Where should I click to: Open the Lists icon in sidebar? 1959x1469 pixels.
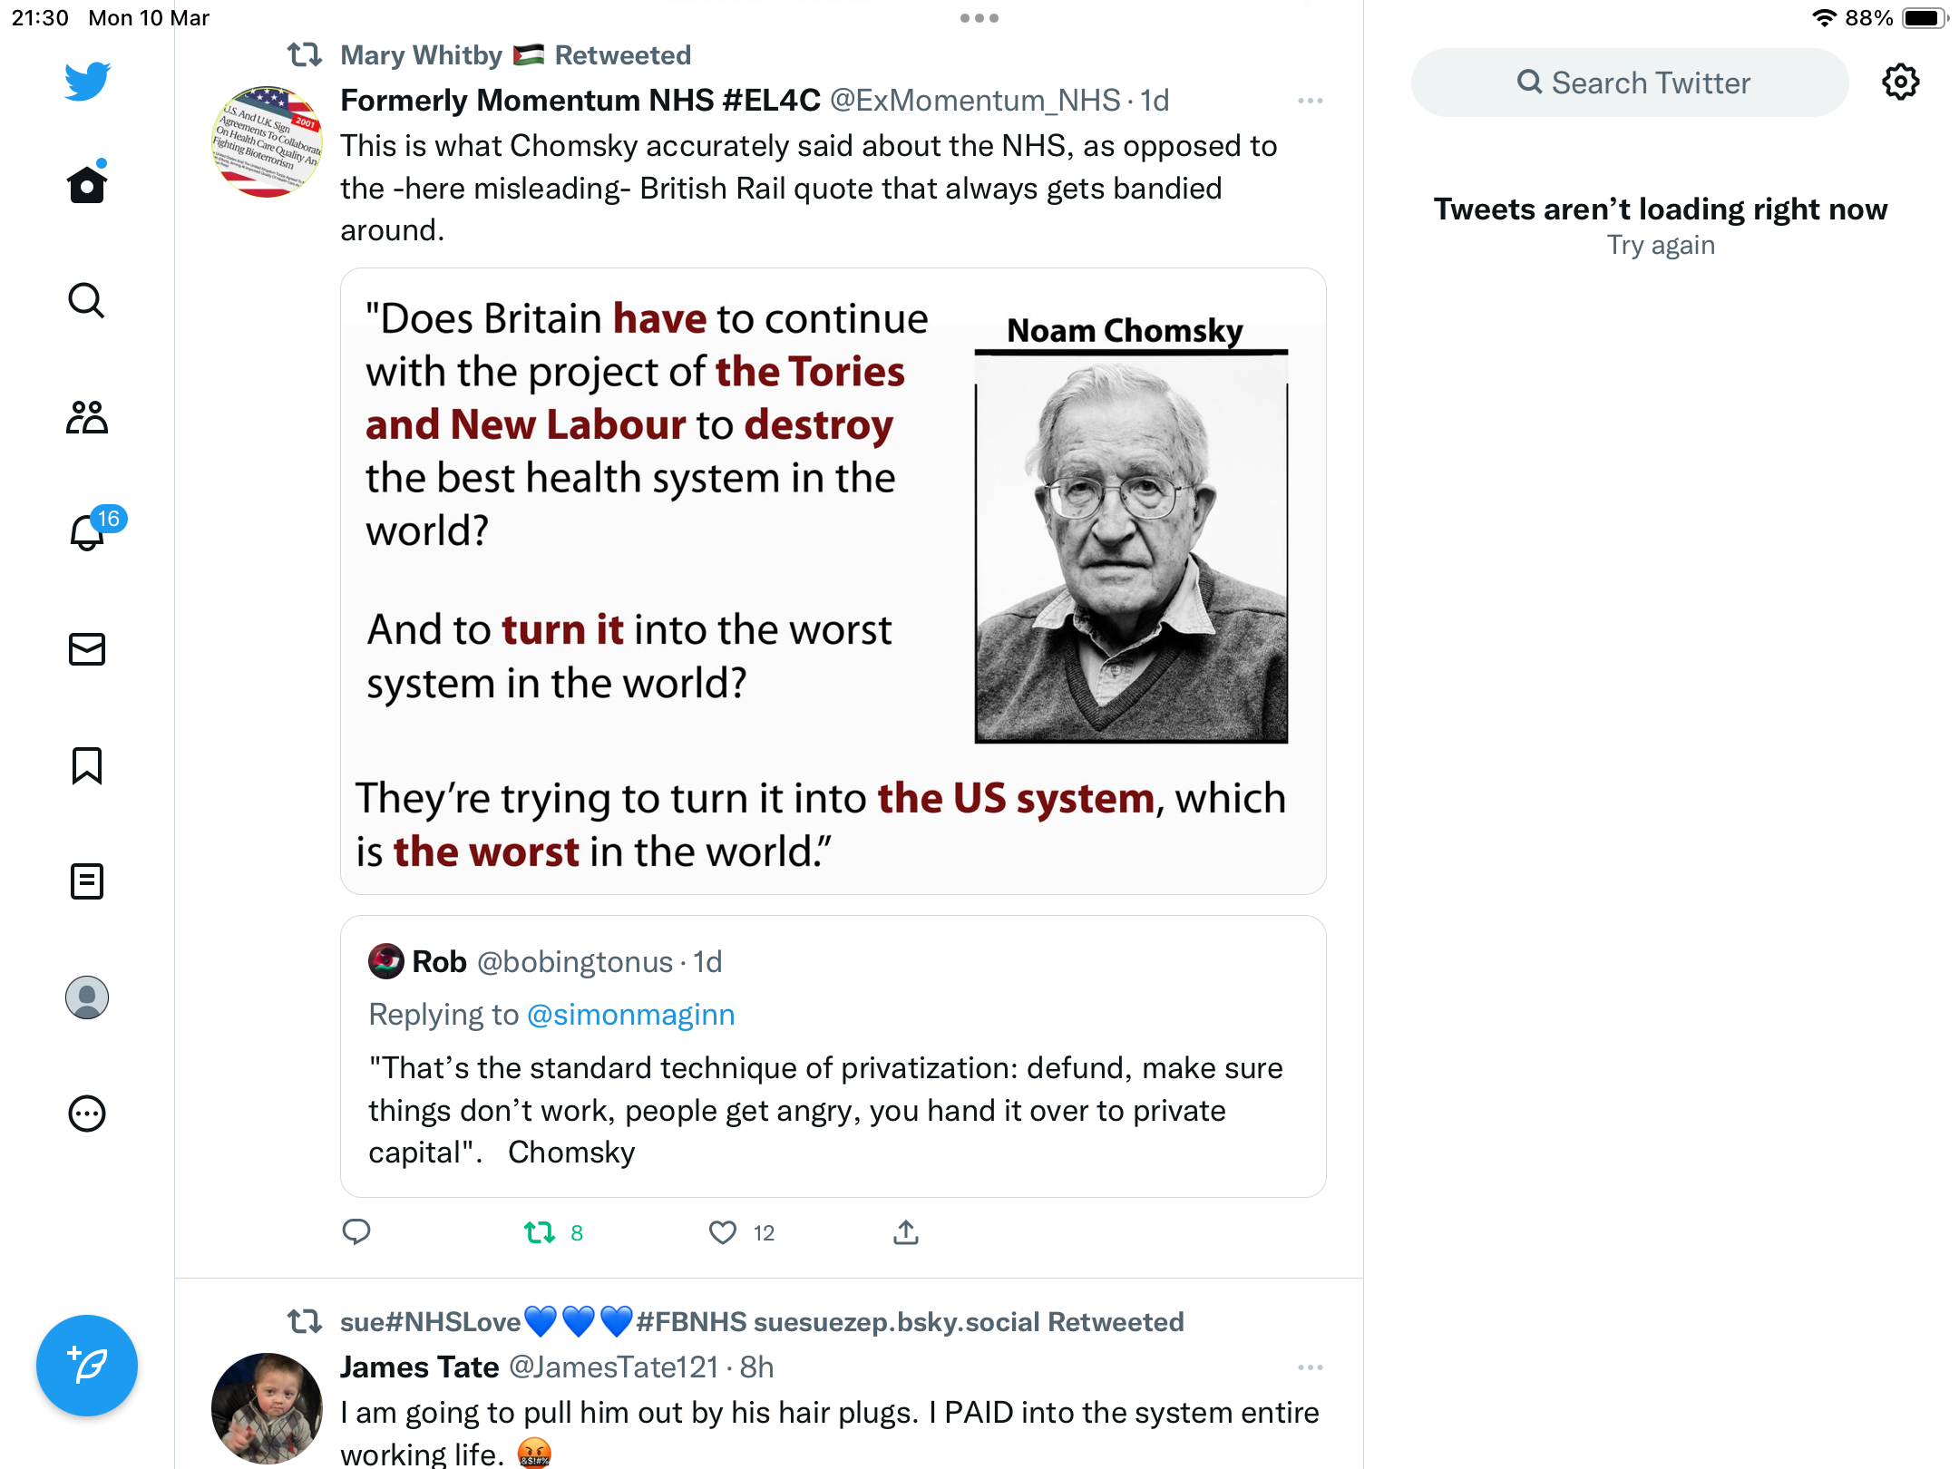point(87,881)
